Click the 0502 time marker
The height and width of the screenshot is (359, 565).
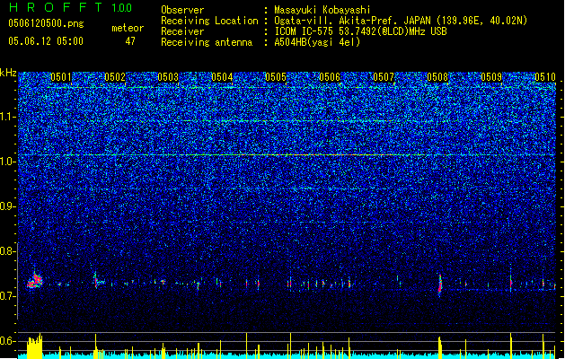[x=115, y=77]
